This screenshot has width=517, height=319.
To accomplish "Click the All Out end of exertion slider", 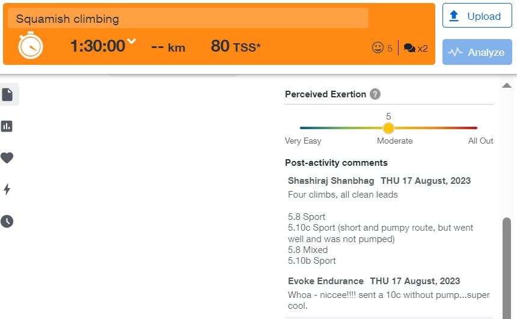I will click(476, 128).
